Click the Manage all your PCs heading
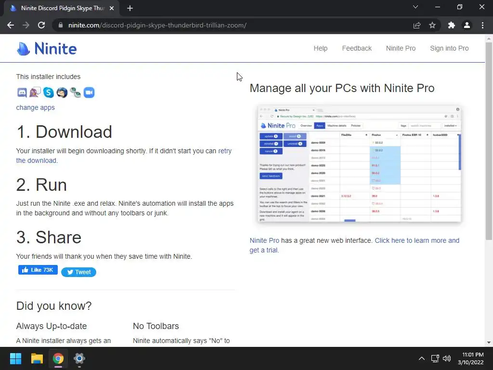This screenshot has height=370, width=493. tap(342, 88)
